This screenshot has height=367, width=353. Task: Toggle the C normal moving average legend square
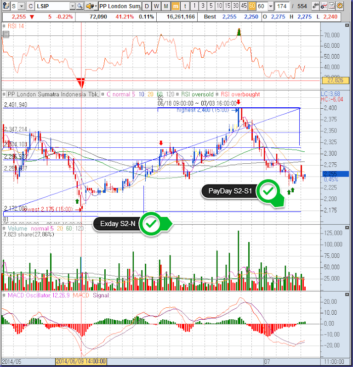(103, 95)
